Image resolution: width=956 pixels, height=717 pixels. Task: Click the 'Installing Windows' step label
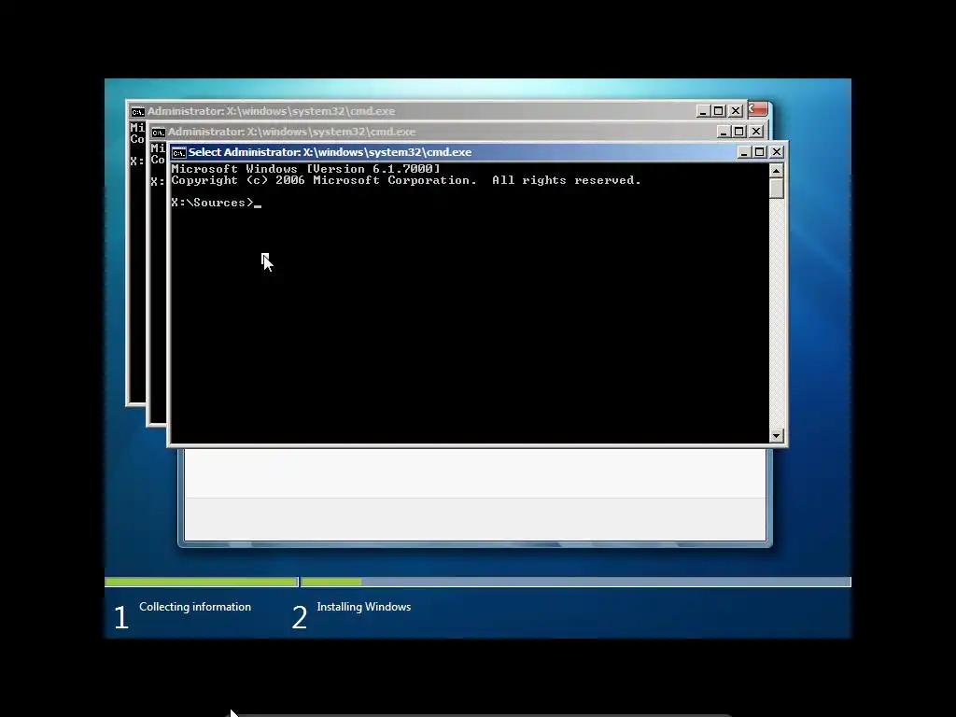click(x=364, y=607)
